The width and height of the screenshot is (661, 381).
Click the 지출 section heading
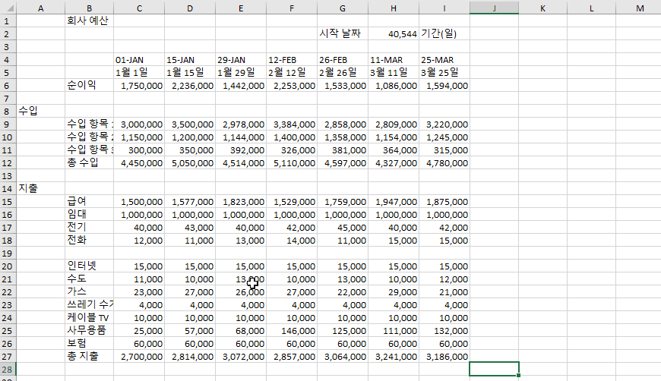(x=40, y=189)
